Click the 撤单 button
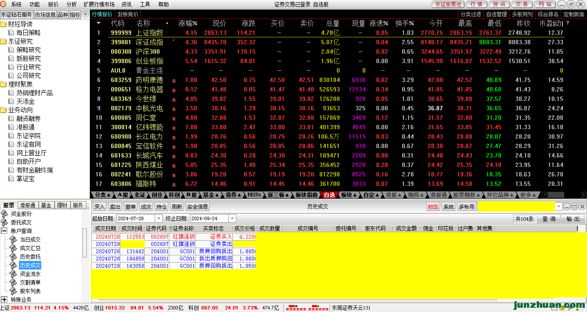Image resolution: width=587 pixels, height=312 pixels. [x=131, y=207]
